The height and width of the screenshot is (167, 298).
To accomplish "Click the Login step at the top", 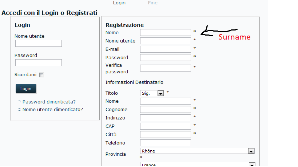I will 119,3.
